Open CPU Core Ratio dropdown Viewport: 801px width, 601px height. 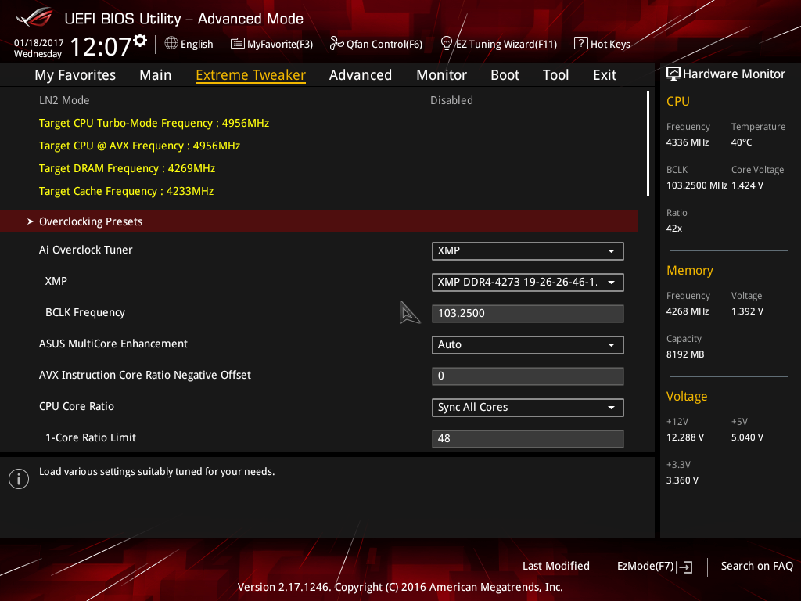(x=528, y=407)
